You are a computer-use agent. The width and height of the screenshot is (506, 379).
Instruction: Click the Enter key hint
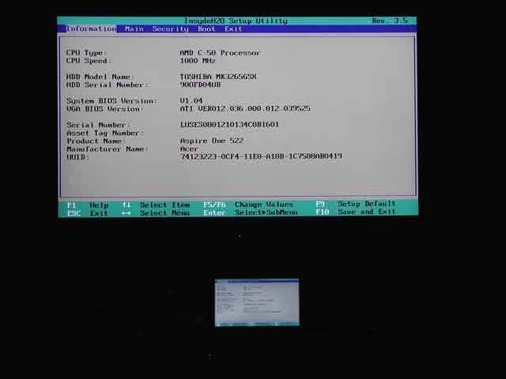click(x=214, y=213)
